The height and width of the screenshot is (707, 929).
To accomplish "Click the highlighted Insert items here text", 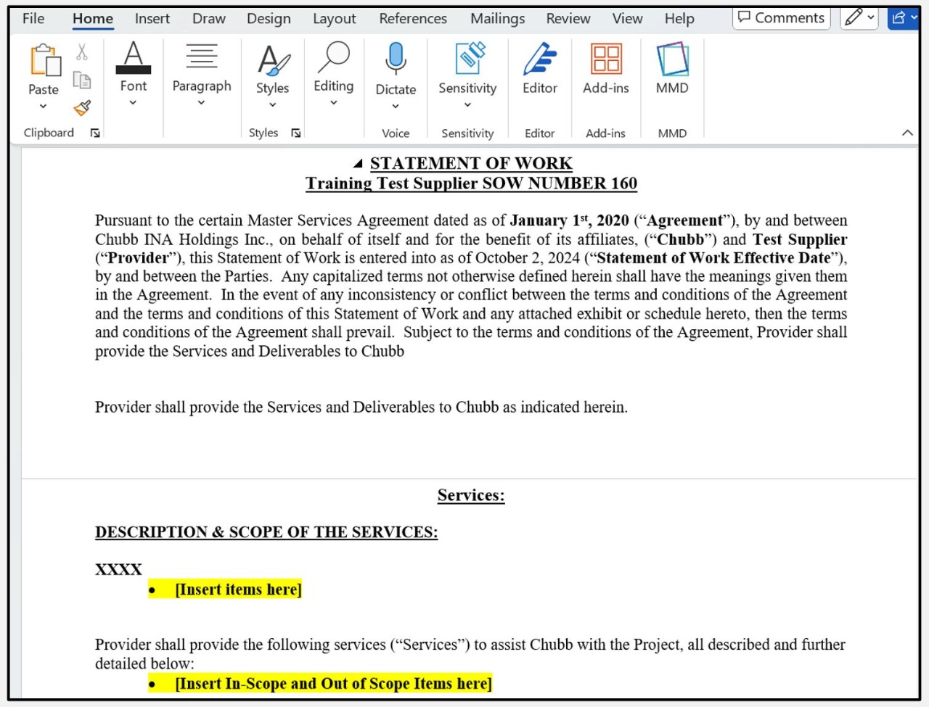I will click(x=238, y=590).
